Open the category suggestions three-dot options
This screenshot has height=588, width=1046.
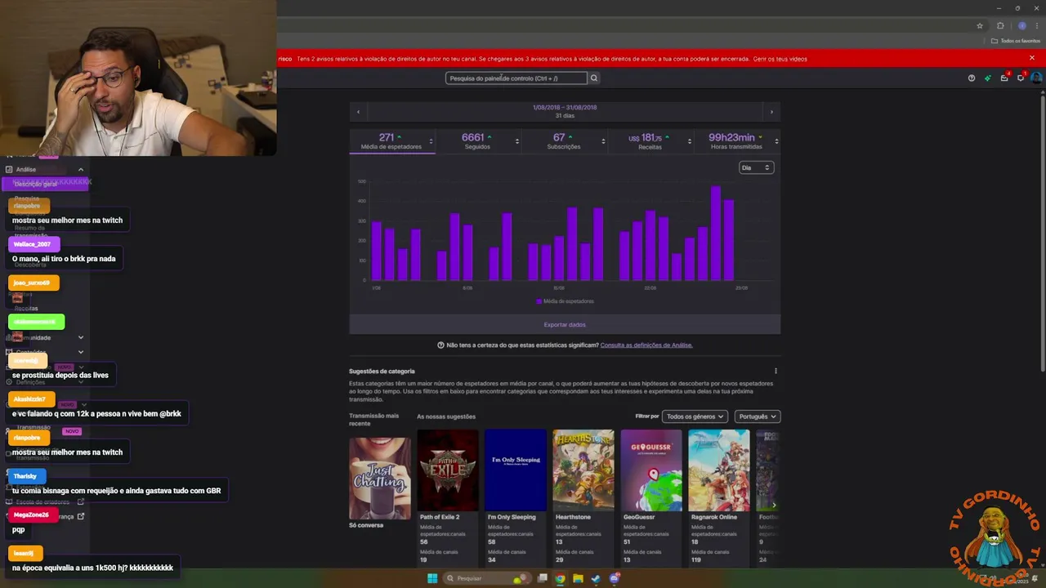pos(776,371)
